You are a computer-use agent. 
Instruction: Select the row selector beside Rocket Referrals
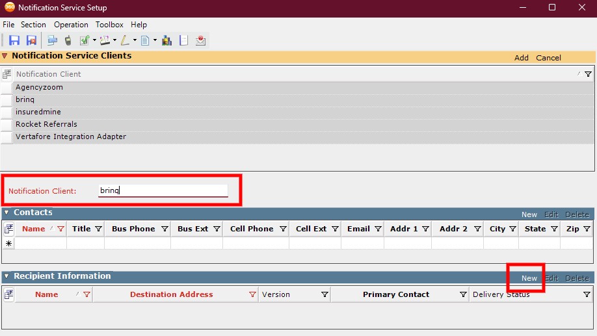[7, 124]
